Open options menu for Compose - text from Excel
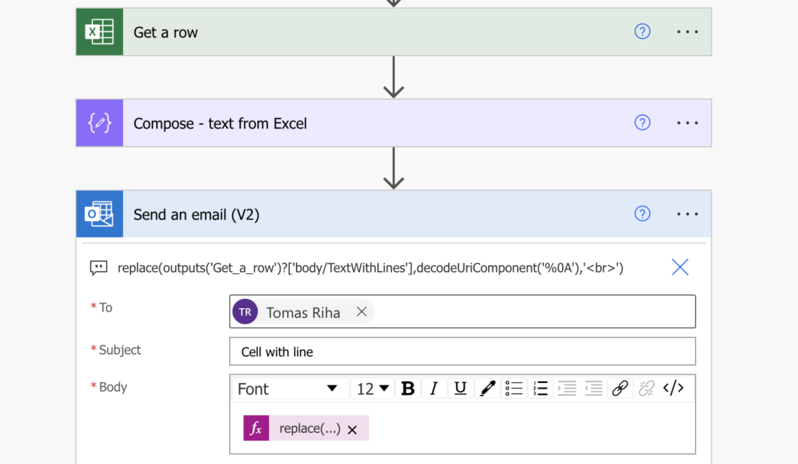798x464 pixels. (x=687, y=123)
